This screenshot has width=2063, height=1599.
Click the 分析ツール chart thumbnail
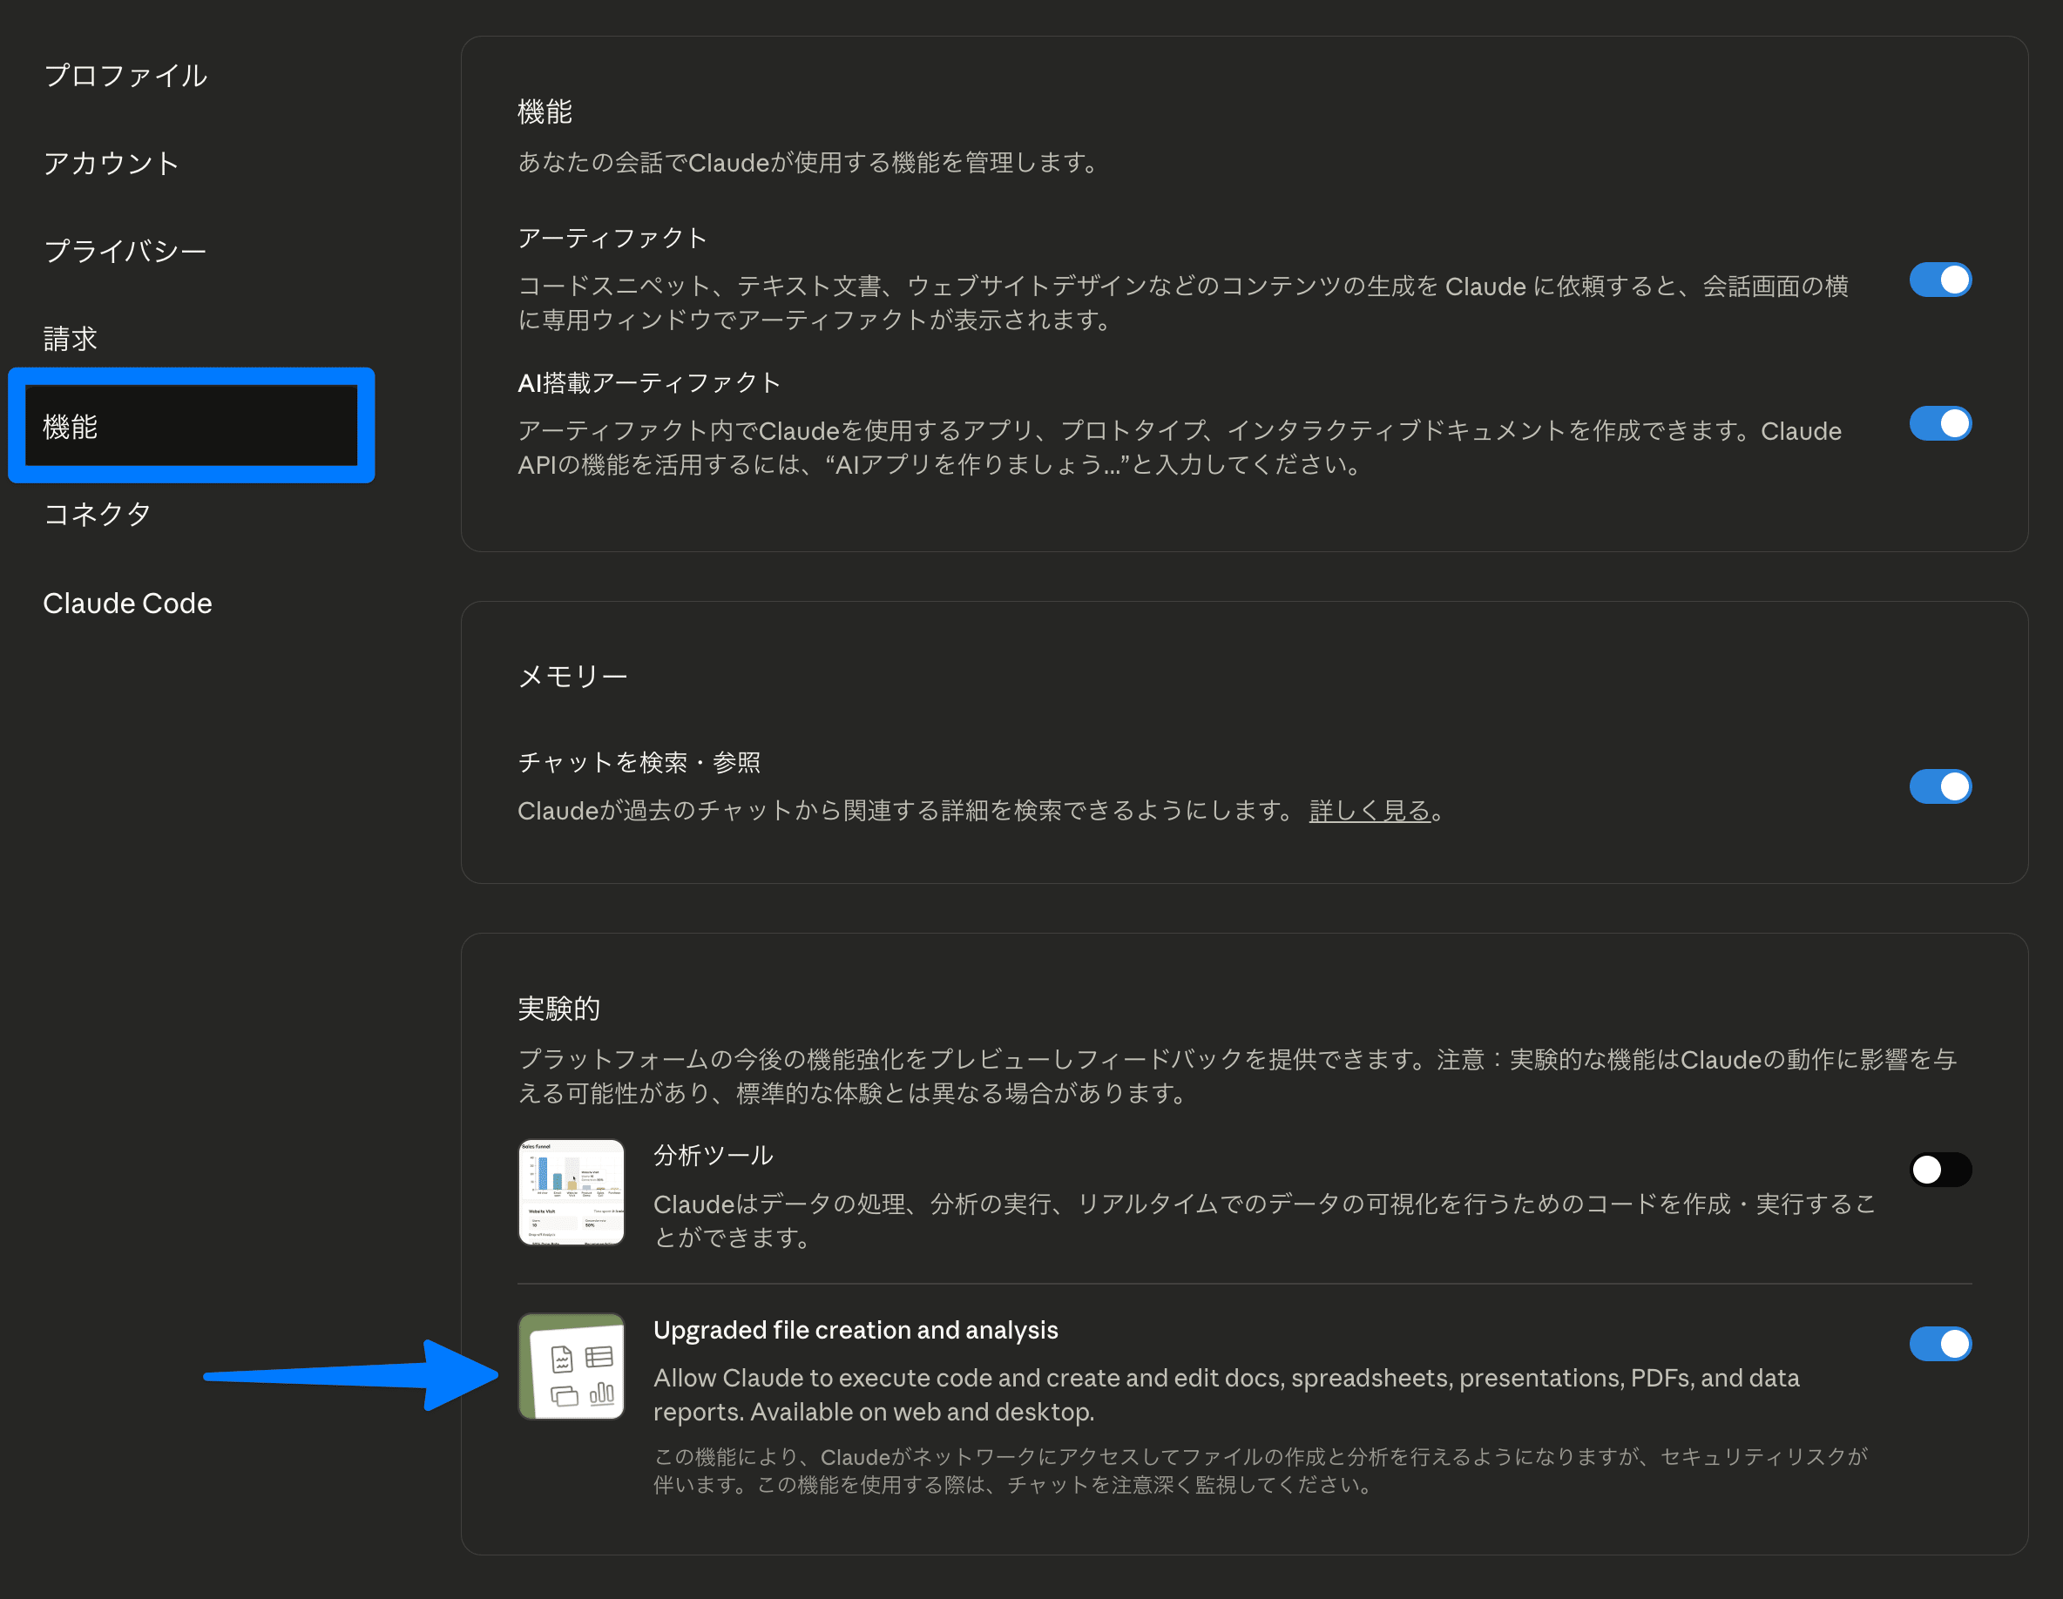tap(572, 1192)
